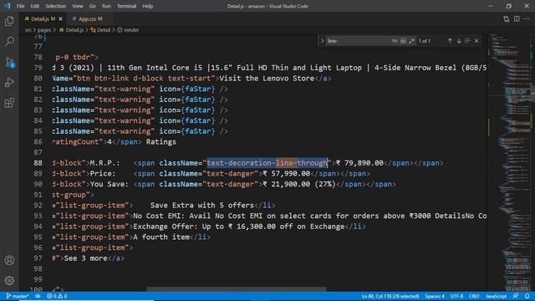
Task: Open the Help menu
Action: tap(147, 6)
